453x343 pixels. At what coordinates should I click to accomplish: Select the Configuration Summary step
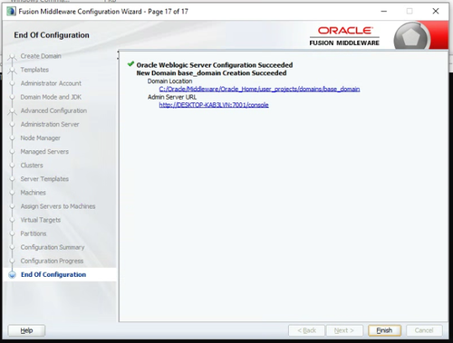coord(53,247)
